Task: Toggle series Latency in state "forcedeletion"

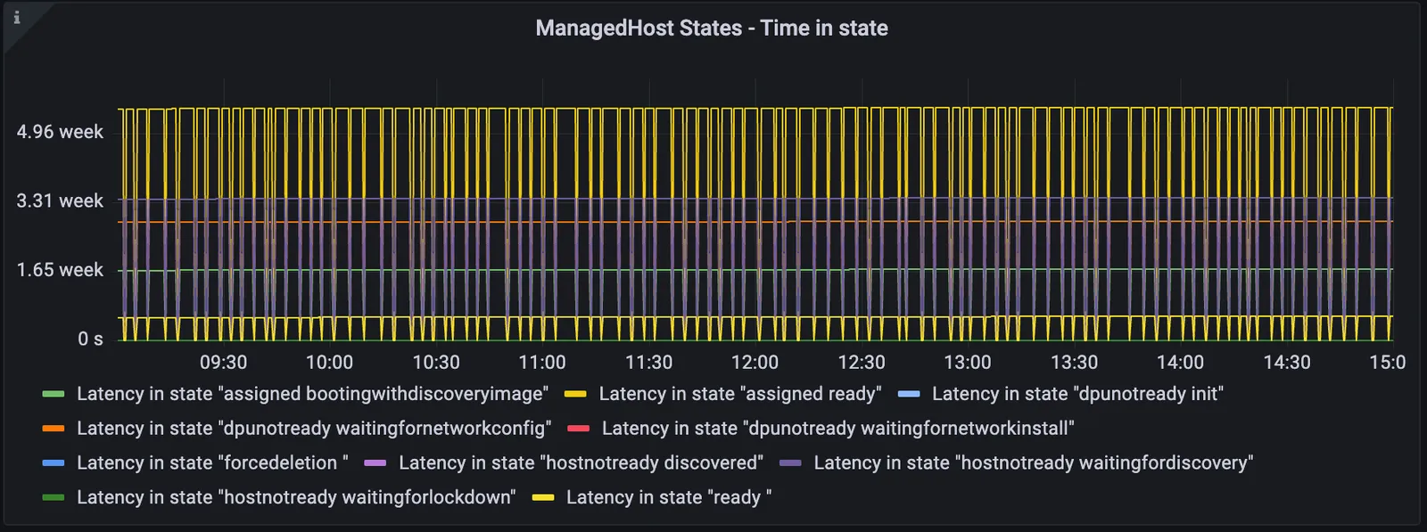Action: [212, 463]
